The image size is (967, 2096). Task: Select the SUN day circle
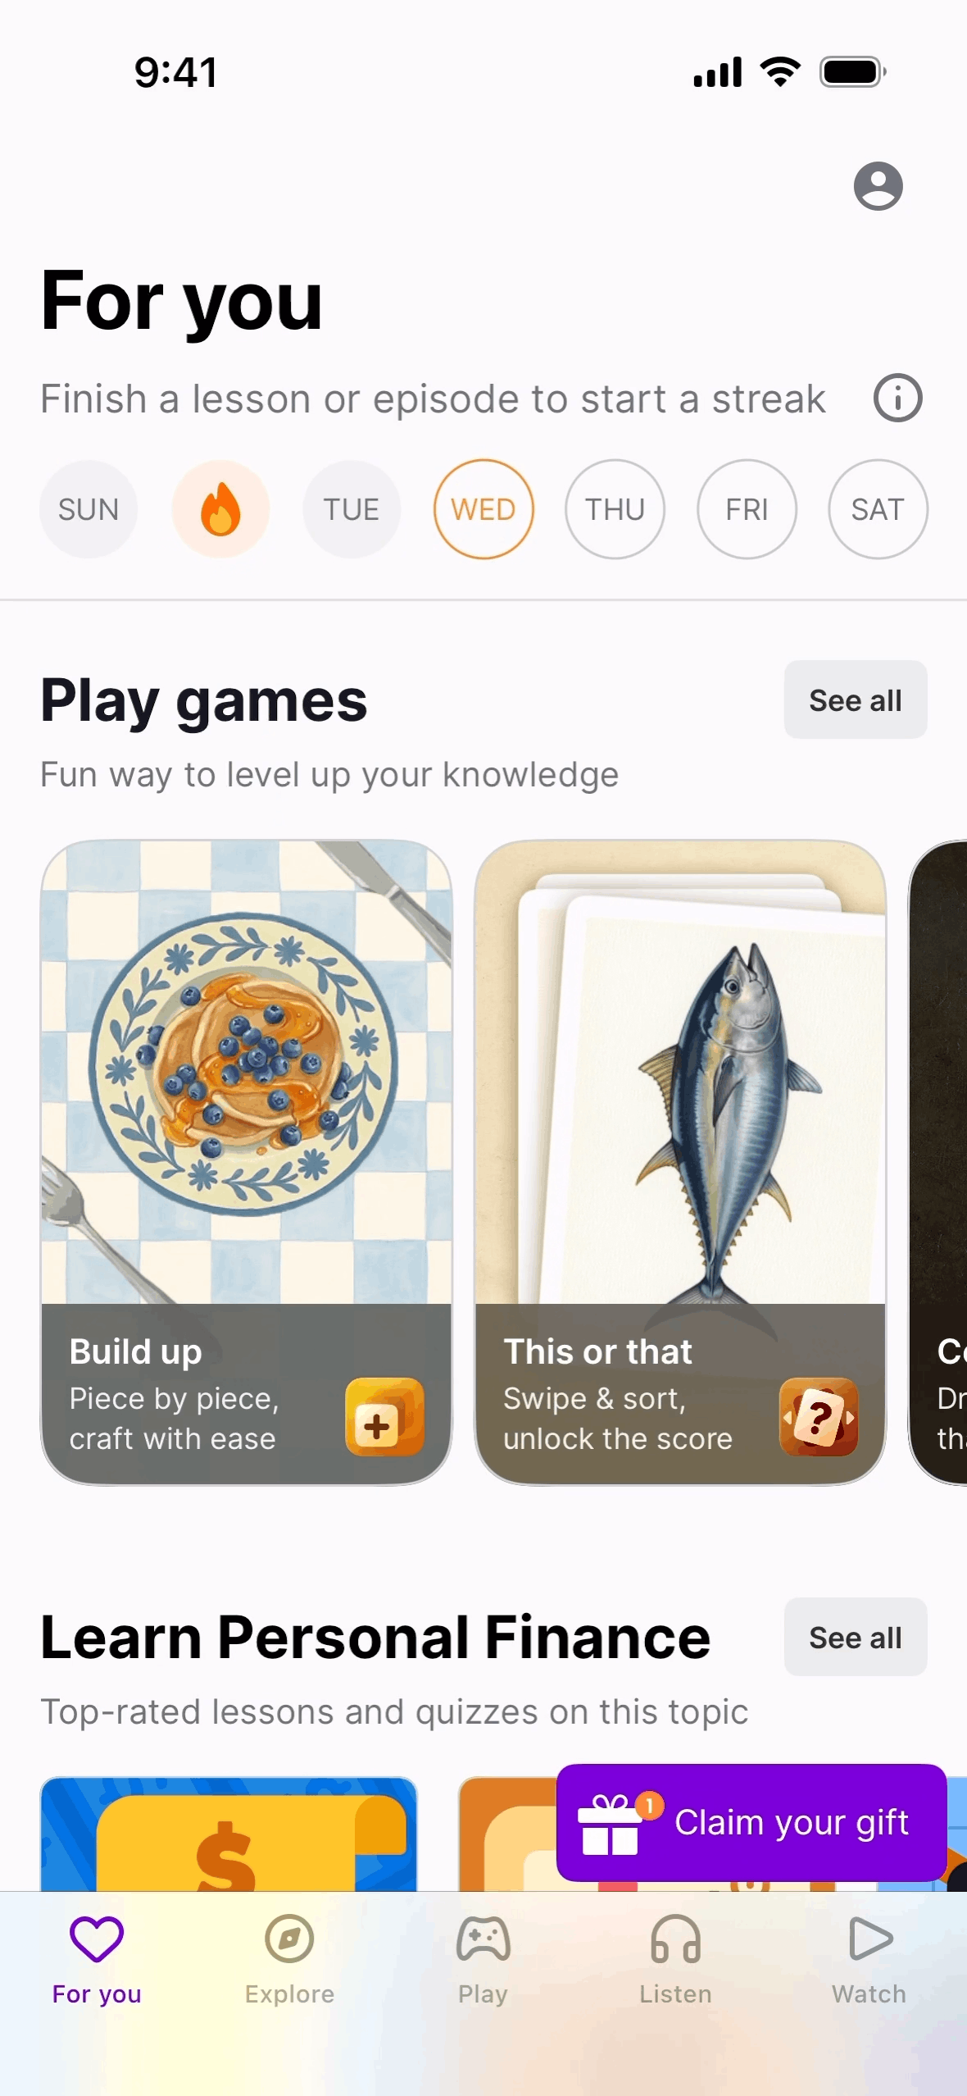89,509
